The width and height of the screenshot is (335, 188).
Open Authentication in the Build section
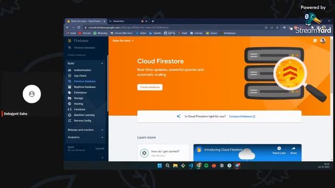[82, 70]
